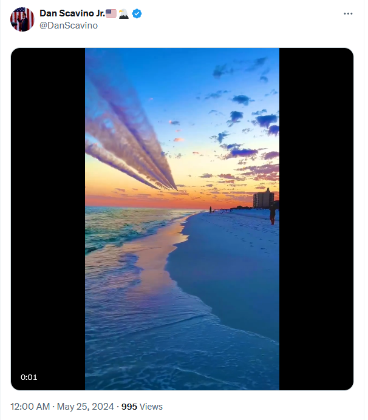
Task: Click the left black letterbox area
Action: tap(48, 219)
